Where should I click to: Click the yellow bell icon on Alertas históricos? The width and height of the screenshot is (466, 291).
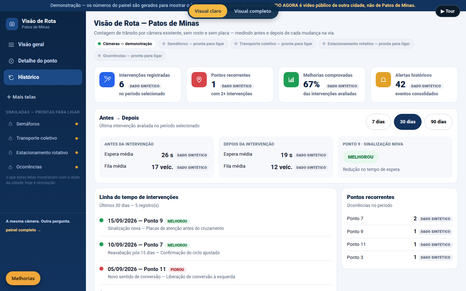coord(383,80)
